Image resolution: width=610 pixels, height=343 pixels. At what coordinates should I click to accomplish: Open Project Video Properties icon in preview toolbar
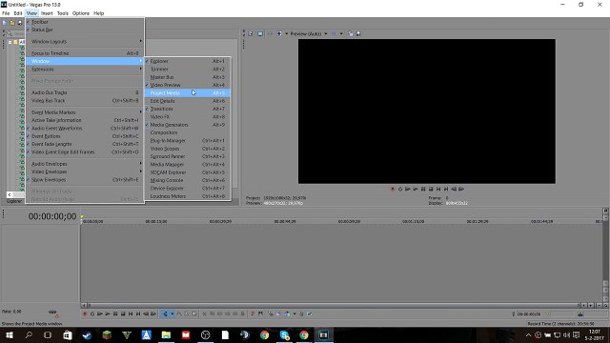[x=250, y=34]
